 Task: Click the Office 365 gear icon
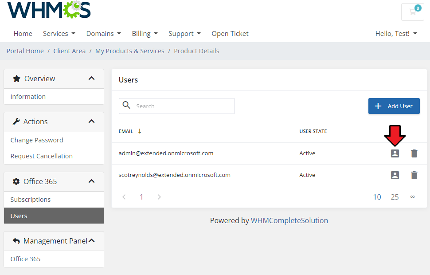(x=16, y=181)
